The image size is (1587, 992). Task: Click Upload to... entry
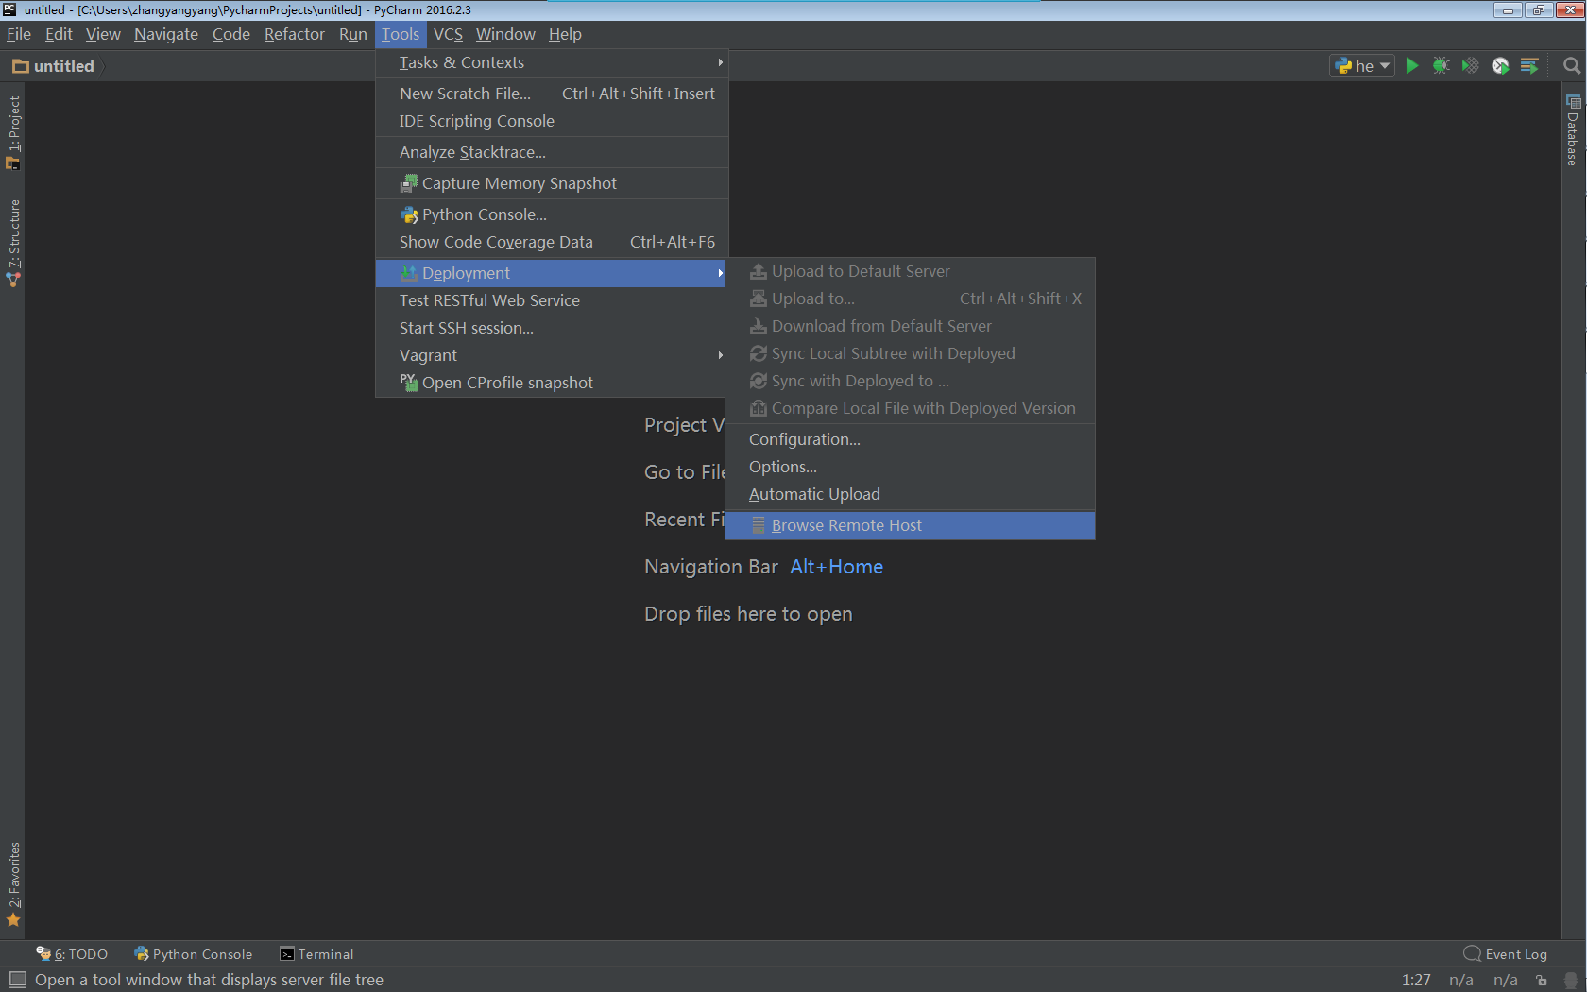click(910, 299)
